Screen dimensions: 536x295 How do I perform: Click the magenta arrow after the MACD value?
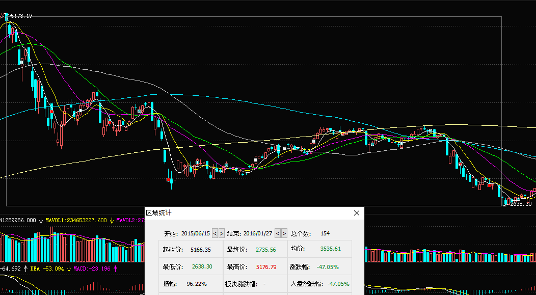click(x=116, y=268)
